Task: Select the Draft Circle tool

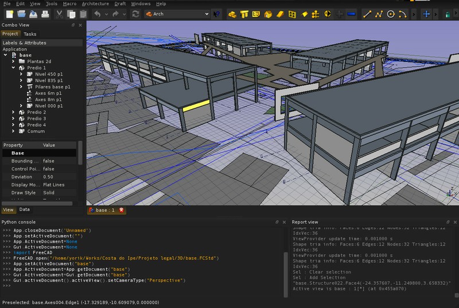Action: (x=392, y=14)
